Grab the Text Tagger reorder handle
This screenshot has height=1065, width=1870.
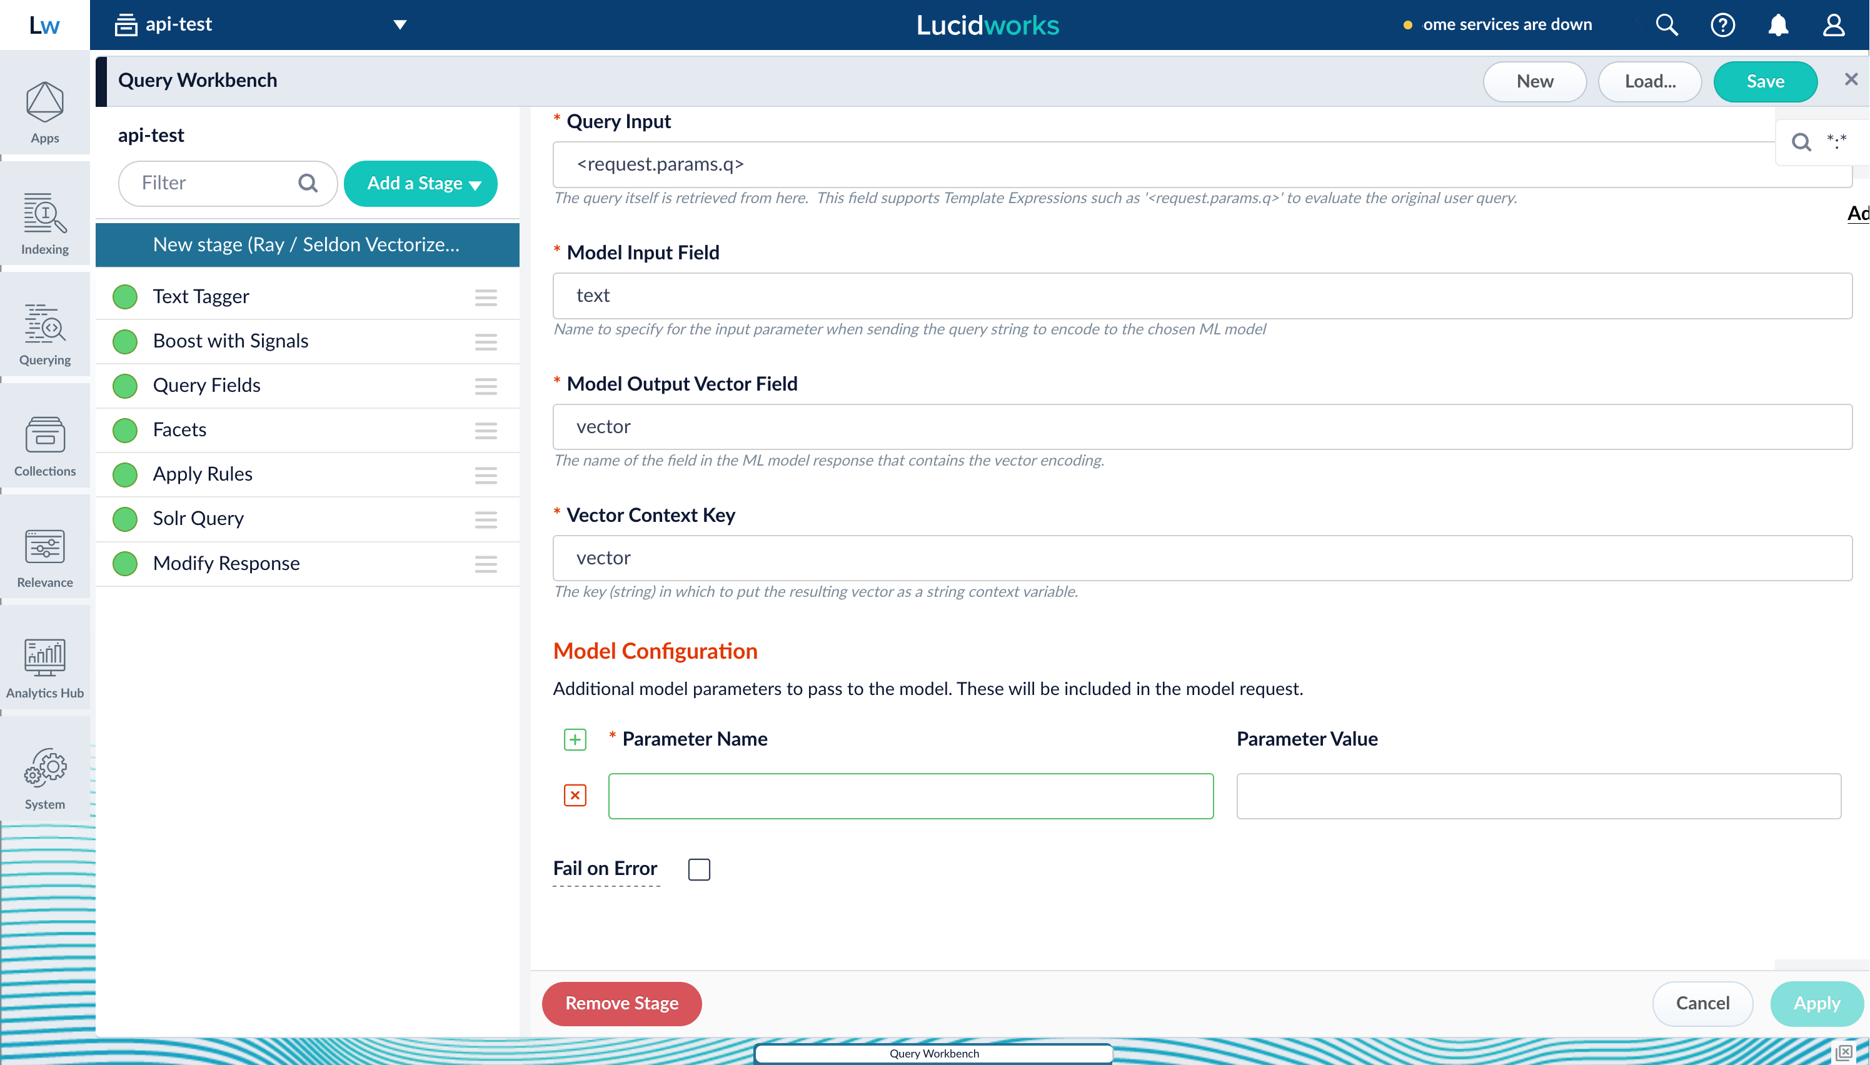coord(486,297)
